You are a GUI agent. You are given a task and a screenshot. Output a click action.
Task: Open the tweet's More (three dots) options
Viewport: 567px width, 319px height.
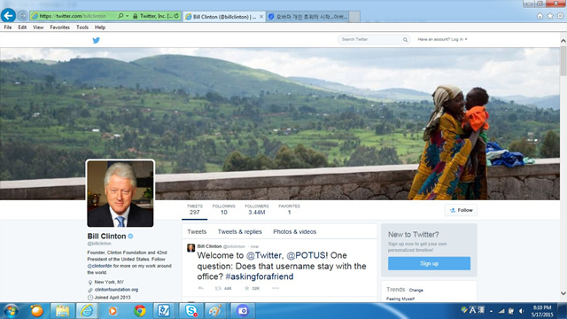[276, 288]
